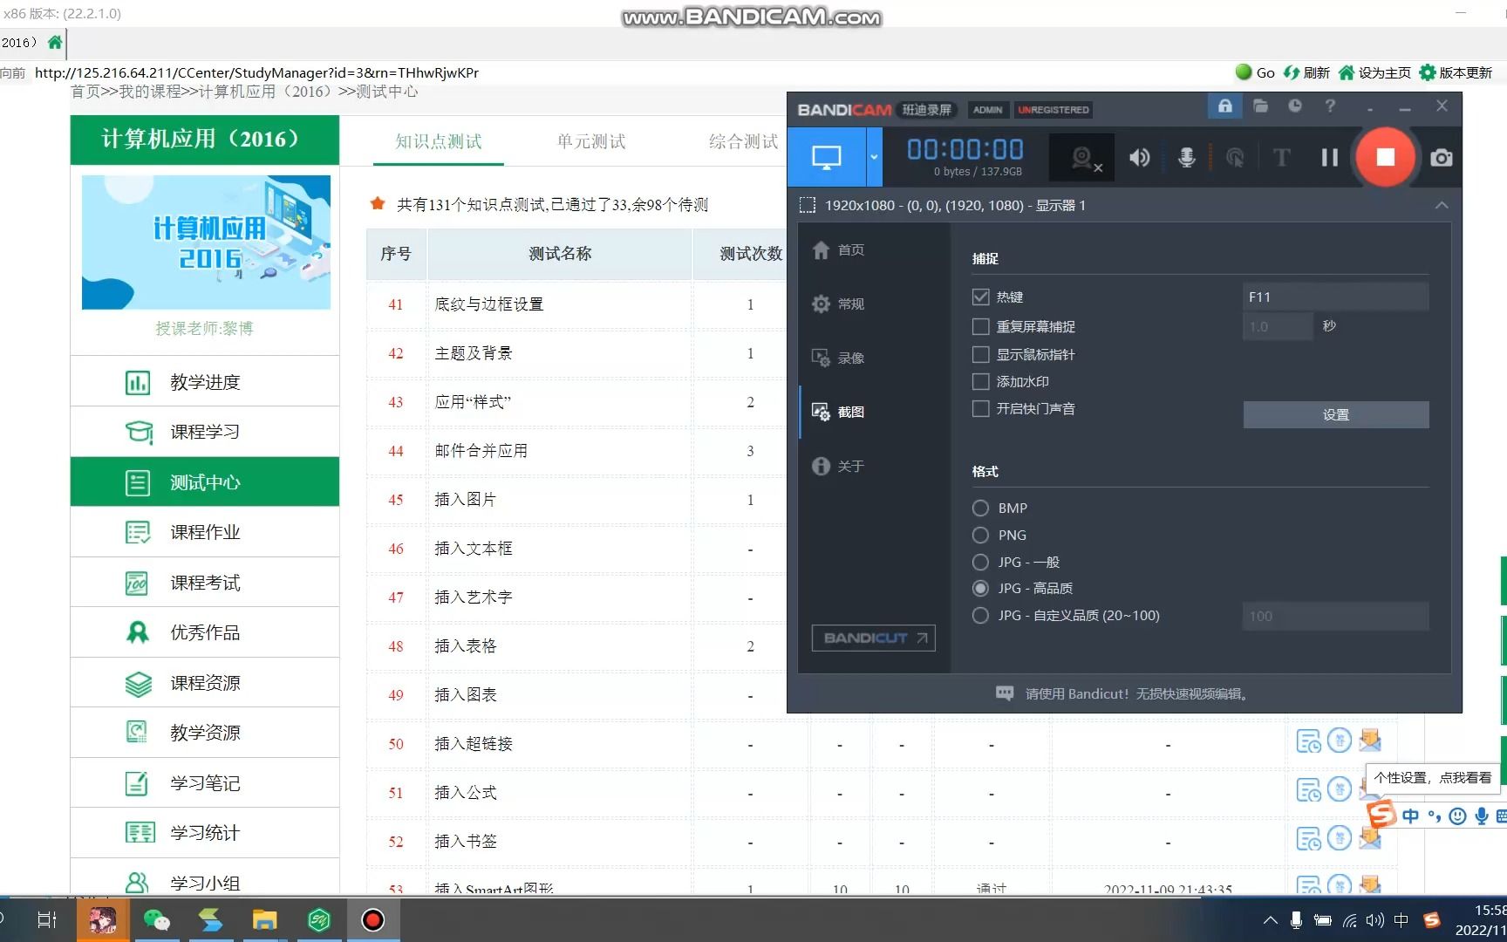Click 设为主页 in browser toolbar
The width and height of the screenshot is (1507, 942).
click(1374, 72)
